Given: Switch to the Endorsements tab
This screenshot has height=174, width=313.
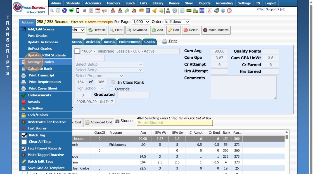Looking at the screenshot, I should (130, 42).
